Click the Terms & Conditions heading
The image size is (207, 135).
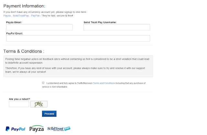click(x=24, y=51)
